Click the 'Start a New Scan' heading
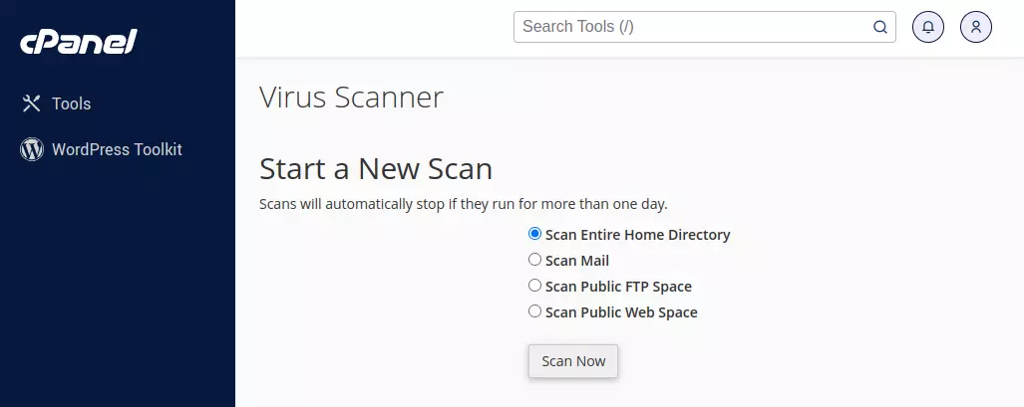This screenshot has height=407, width=1024. pyautogui.click(x=376, y=169)
